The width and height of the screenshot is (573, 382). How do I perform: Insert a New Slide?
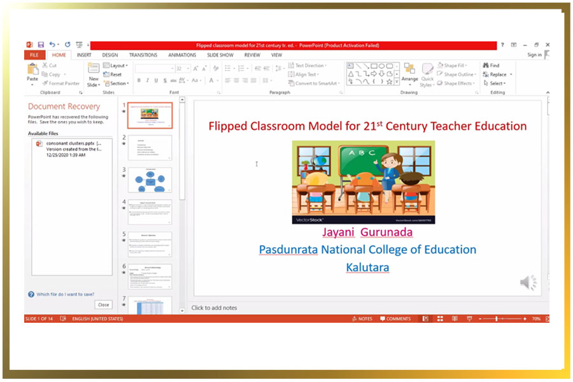(94, 74)
